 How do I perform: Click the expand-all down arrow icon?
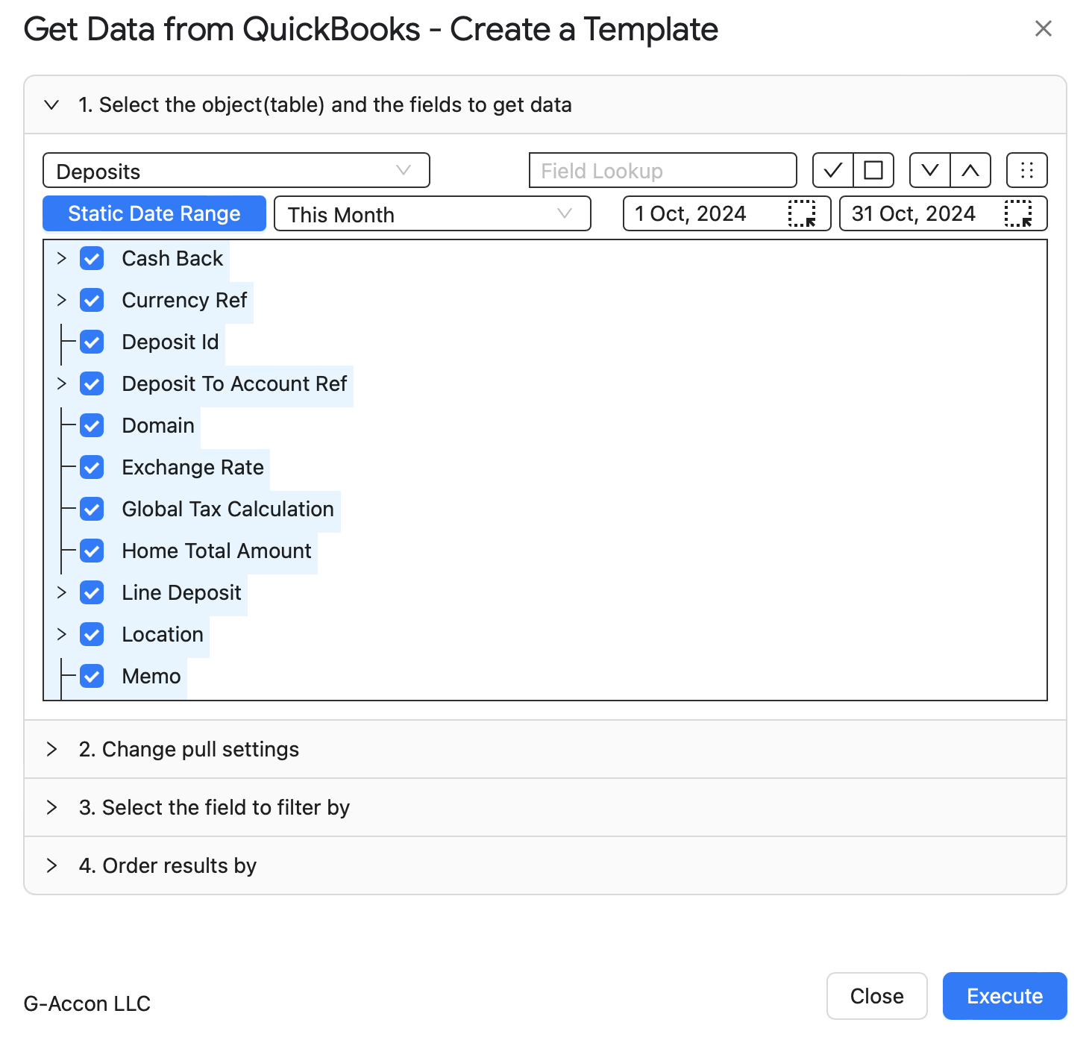[x=930, y=170]
